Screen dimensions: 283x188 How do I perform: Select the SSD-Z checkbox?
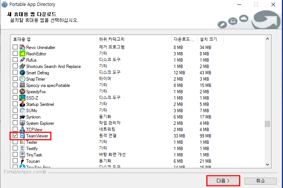[x=15, y=97]
